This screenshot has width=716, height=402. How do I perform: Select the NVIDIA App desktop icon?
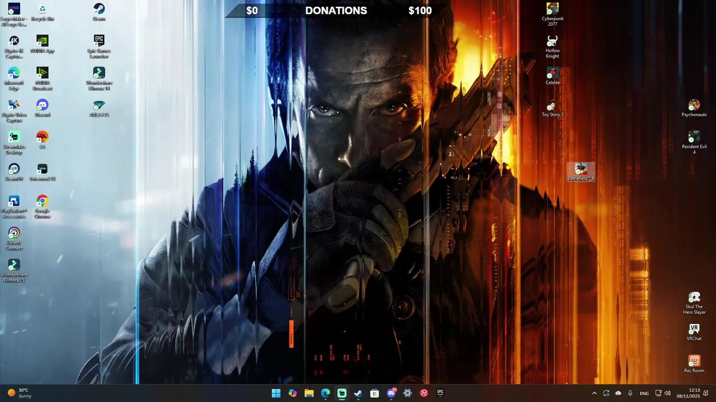(43, 44)
